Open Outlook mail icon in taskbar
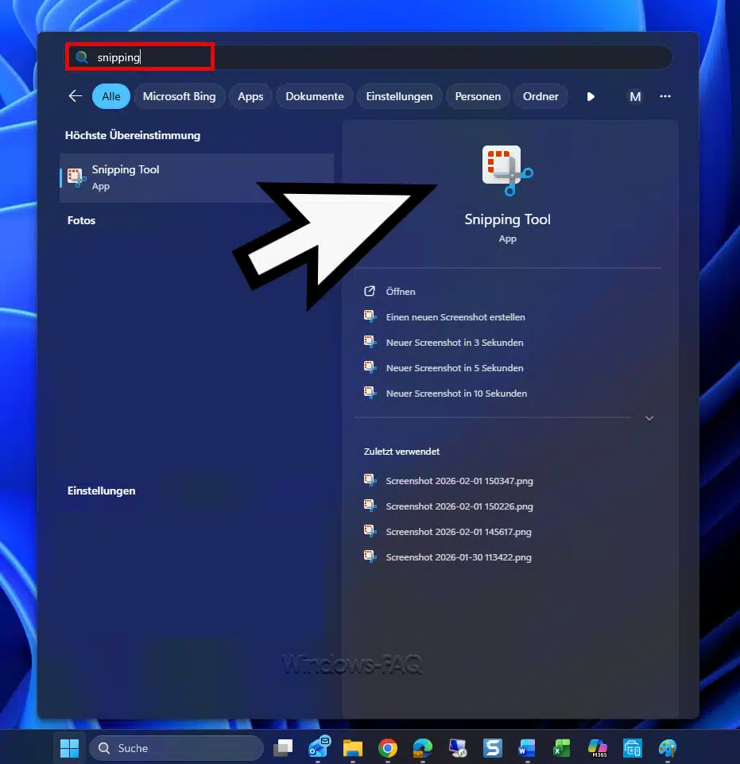 (319, 748)
